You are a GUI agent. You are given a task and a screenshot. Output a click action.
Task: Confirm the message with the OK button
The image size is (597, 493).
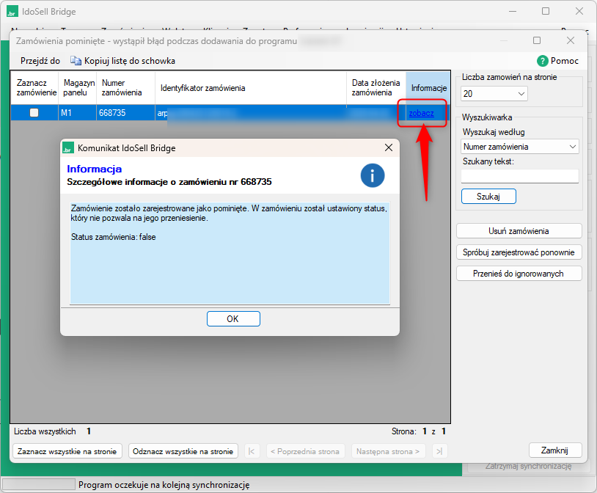(x=233, y=319)
